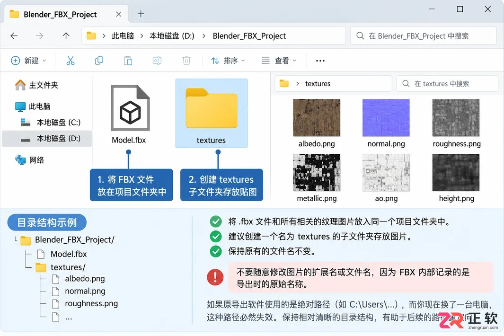Minimize the File Explorer window

tap(432, 9)
